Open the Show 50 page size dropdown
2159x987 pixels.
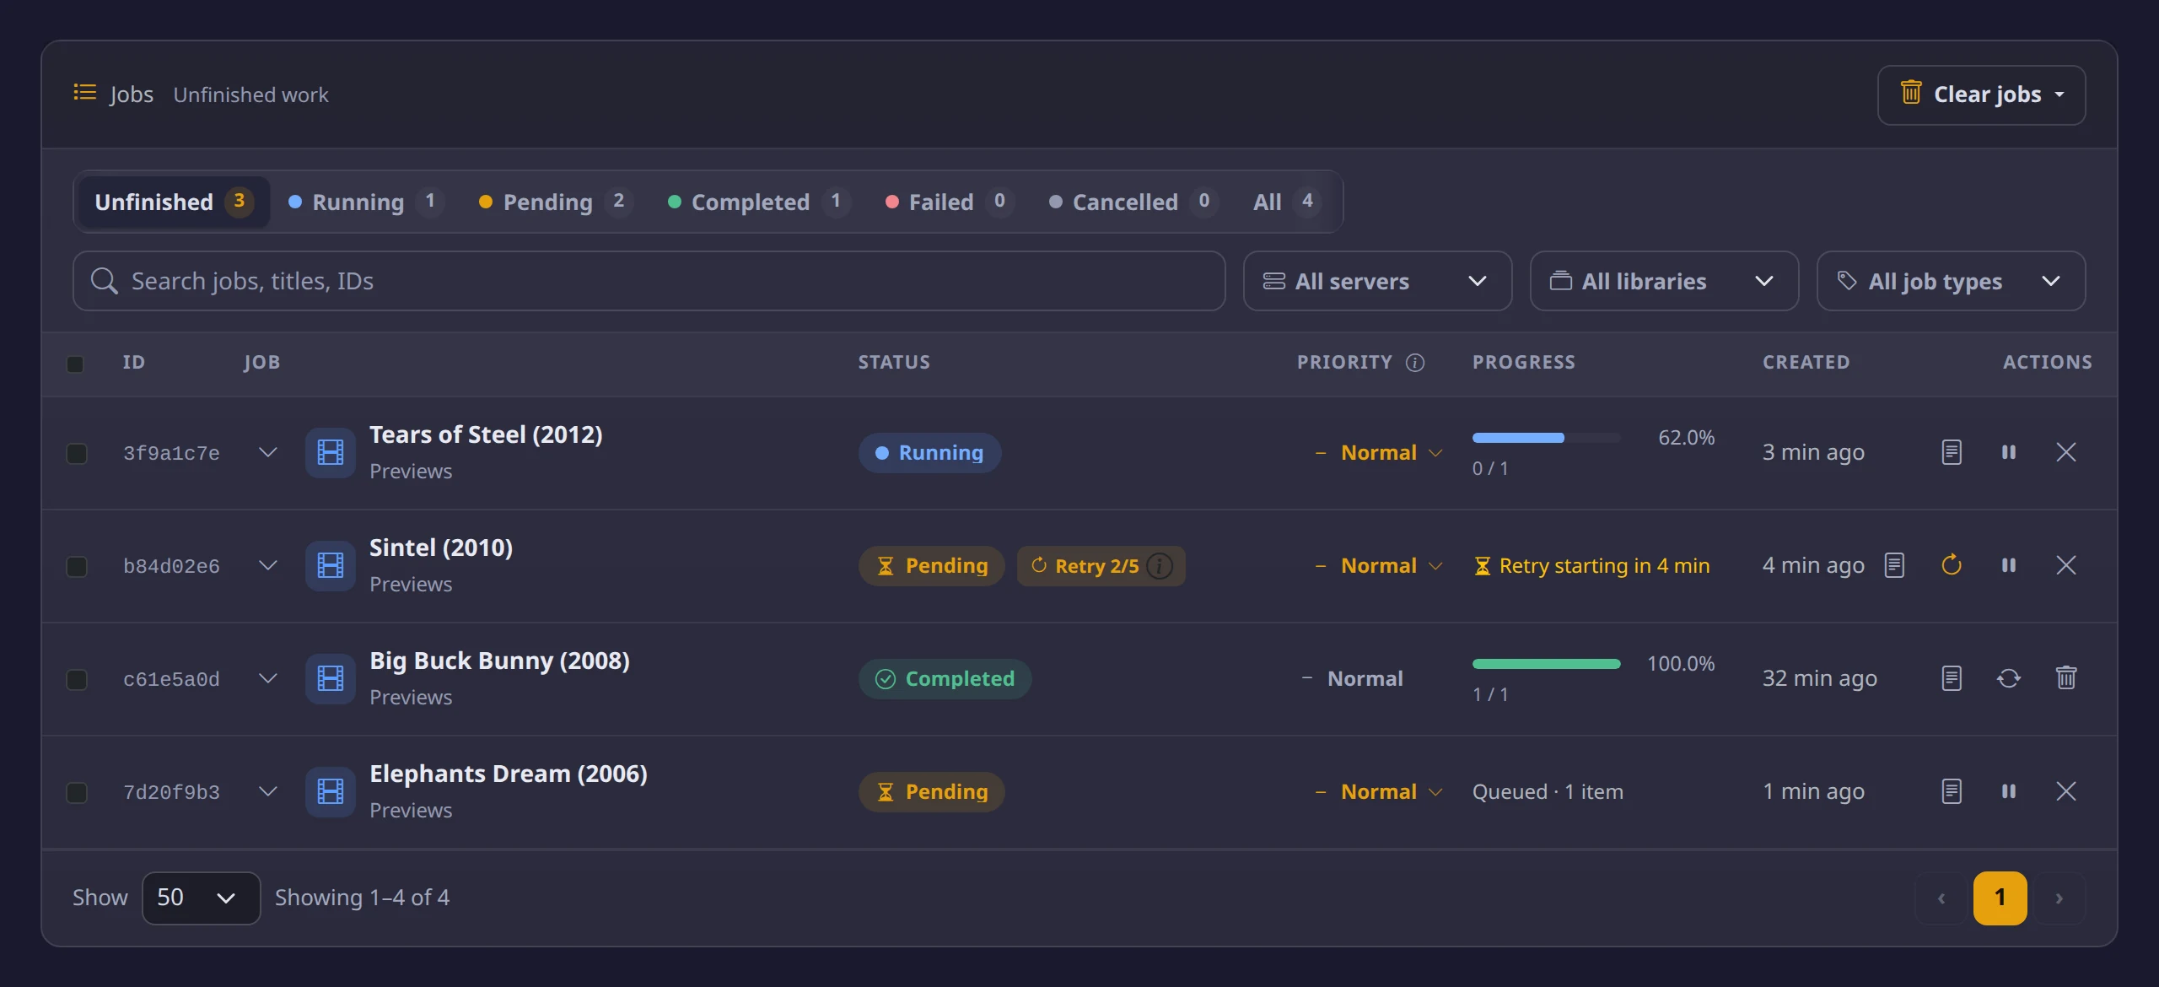[x=201, y=898]
